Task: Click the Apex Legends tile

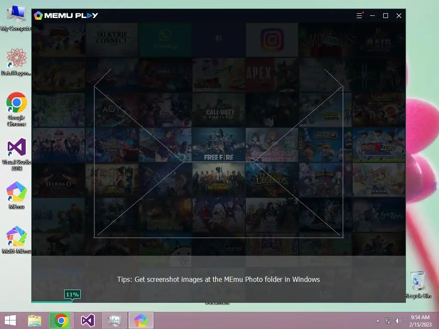Action: (x=272, y=75)
